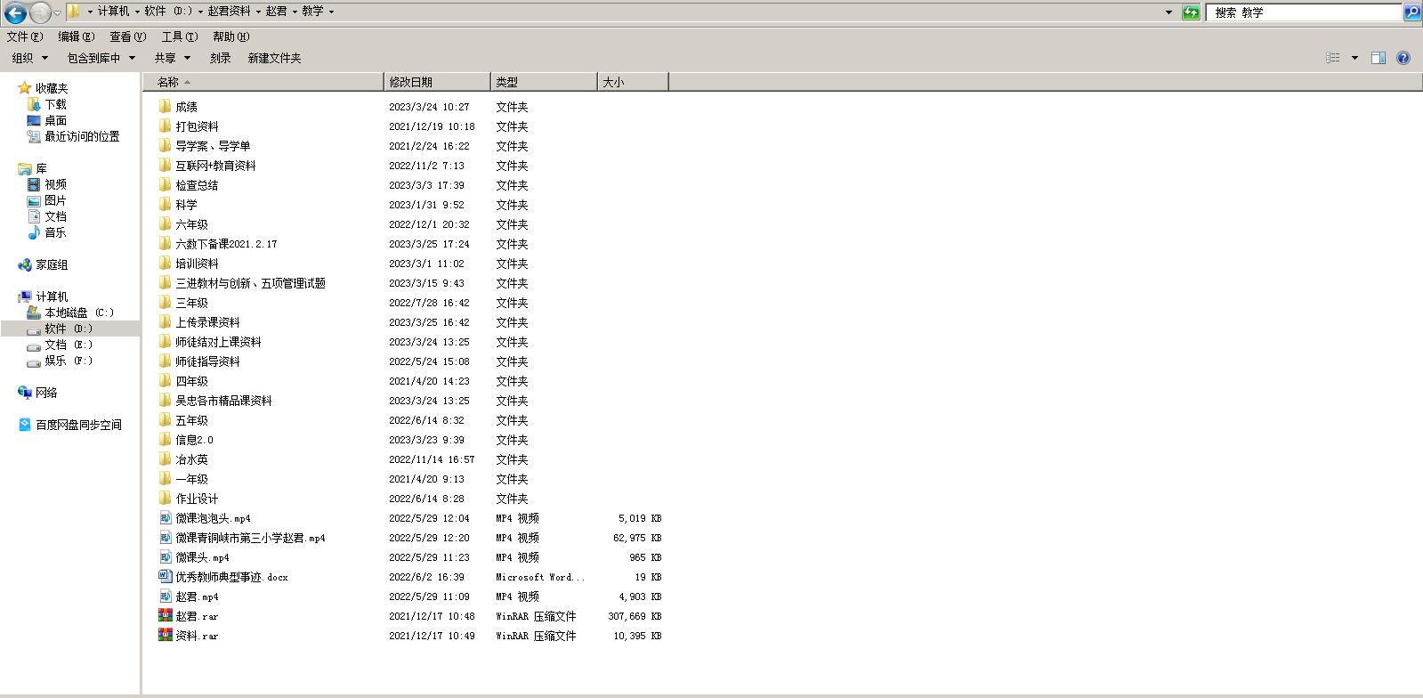Click the green refresh icon in address bar

(1191, 12)
